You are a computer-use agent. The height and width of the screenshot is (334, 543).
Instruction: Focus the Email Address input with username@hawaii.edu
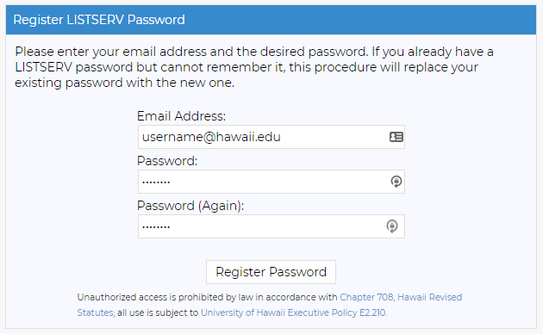[271, 137]
